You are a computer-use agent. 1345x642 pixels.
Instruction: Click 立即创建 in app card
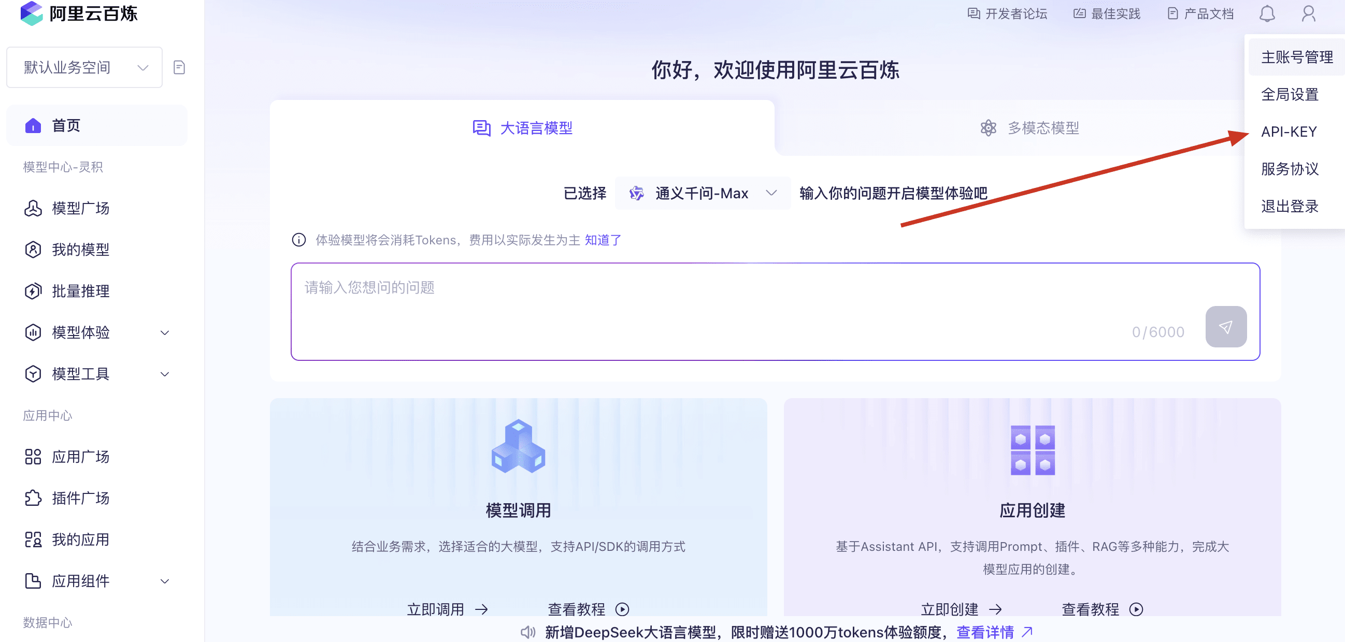(x=961, y=609)
